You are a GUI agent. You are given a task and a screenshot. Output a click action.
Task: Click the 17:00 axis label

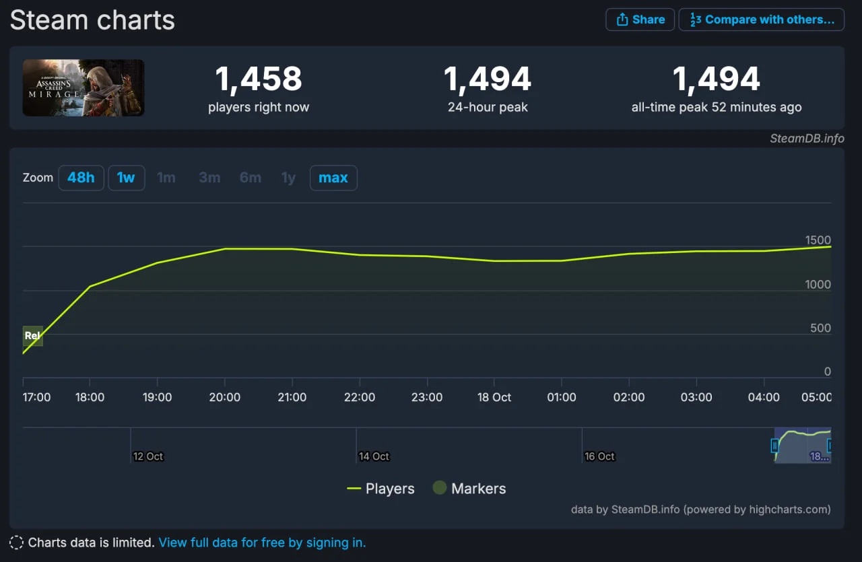[x=36, y=397]
